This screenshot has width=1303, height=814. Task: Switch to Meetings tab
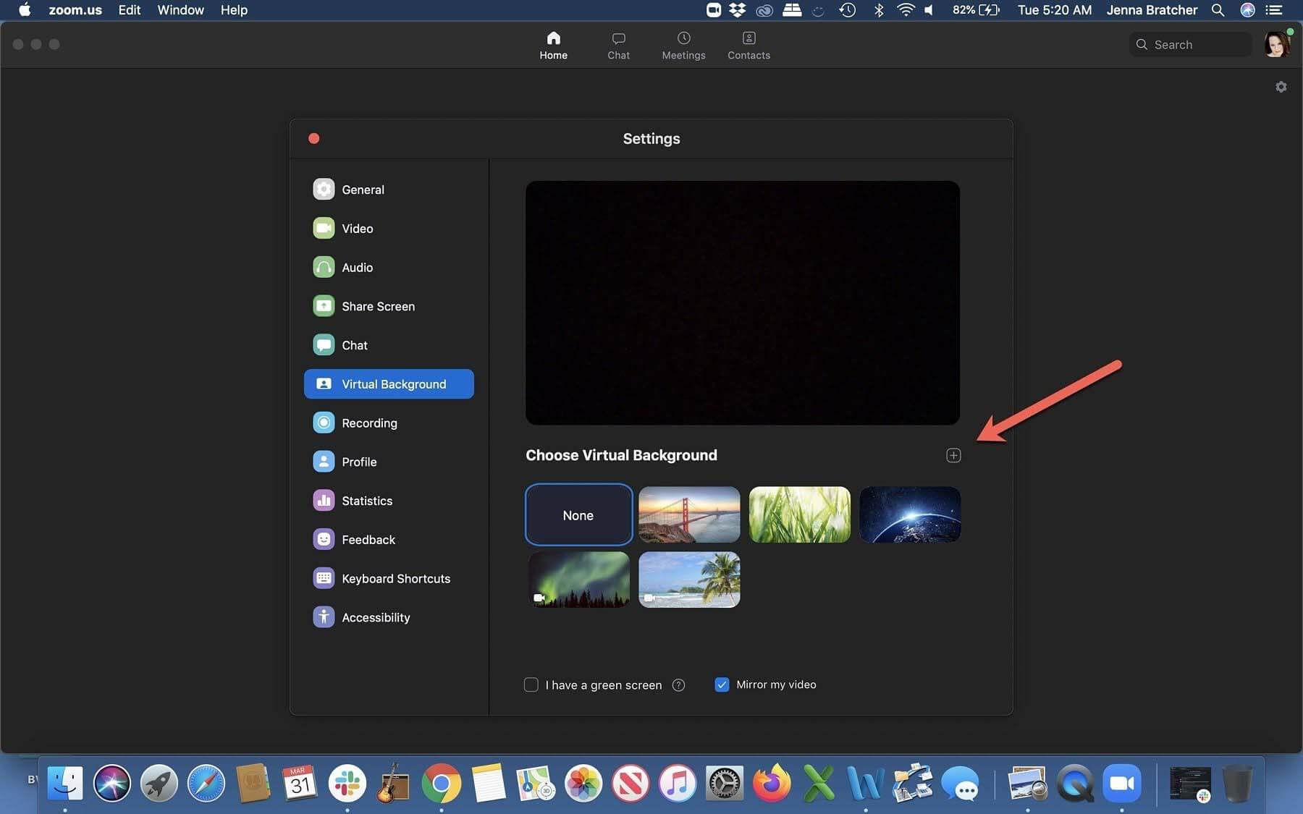pyautogui.click(x=683, y=45)
